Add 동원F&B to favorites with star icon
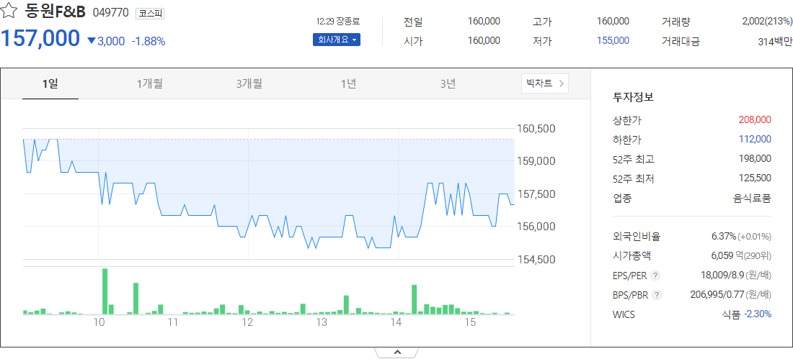 click(x=9, y=11)
